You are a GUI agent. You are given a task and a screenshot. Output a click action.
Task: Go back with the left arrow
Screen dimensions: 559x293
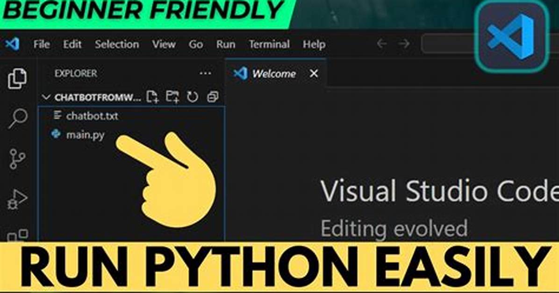coord(382,44)
